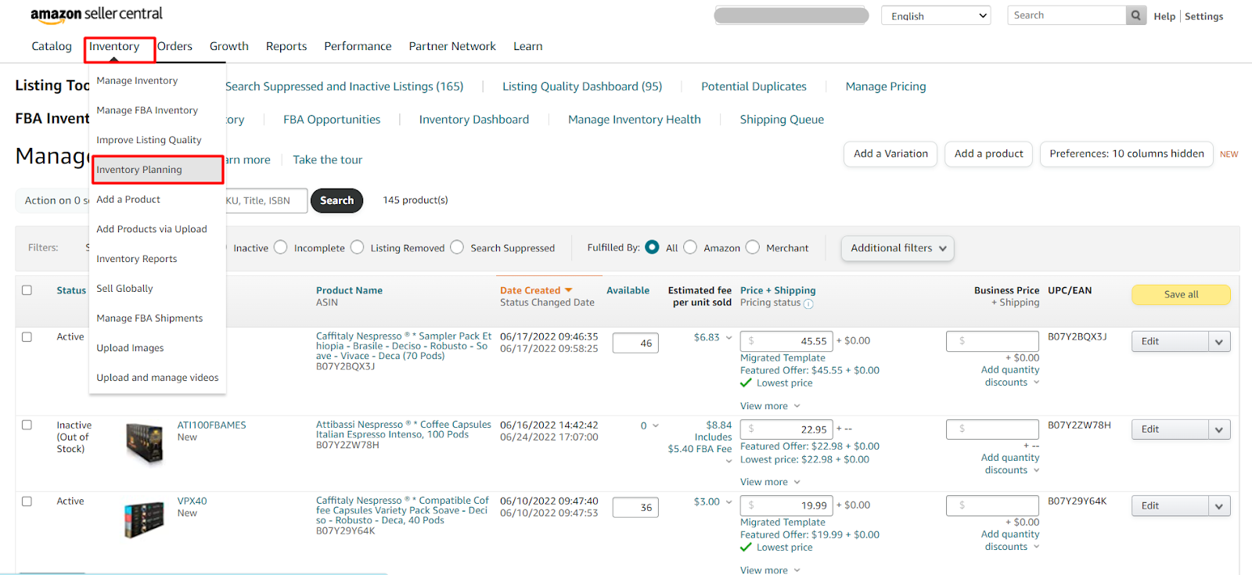Screen dimensions: 1252x575
Task: Sort by the Product Name column header
Action: click(349, 290)
